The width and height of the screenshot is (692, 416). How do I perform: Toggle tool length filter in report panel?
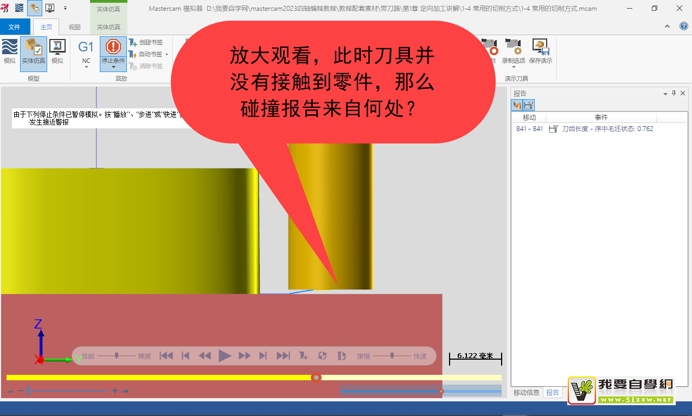(528, 105)
